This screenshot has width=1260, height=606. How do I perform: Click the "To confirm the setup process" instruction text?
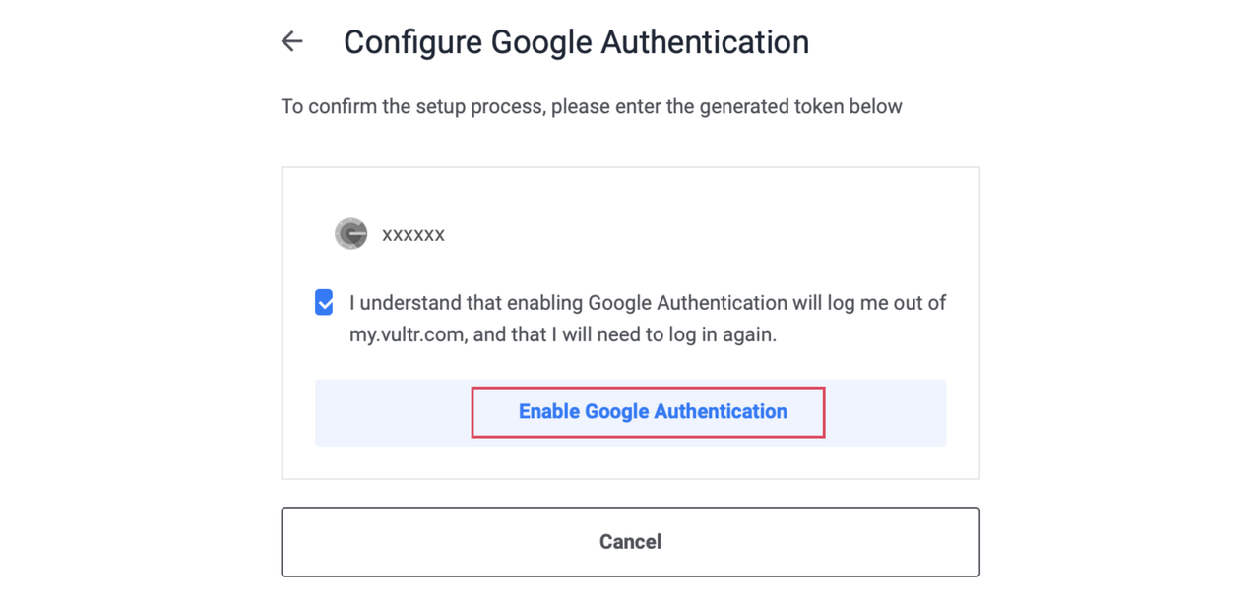click(413, 106)
